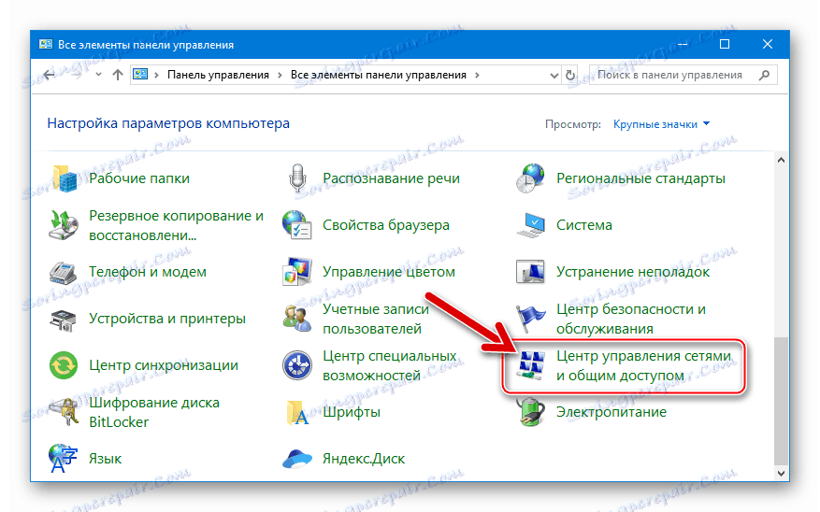Open Распознавание речи settings
The image size is (820, 512).
(x=391, y=178)
